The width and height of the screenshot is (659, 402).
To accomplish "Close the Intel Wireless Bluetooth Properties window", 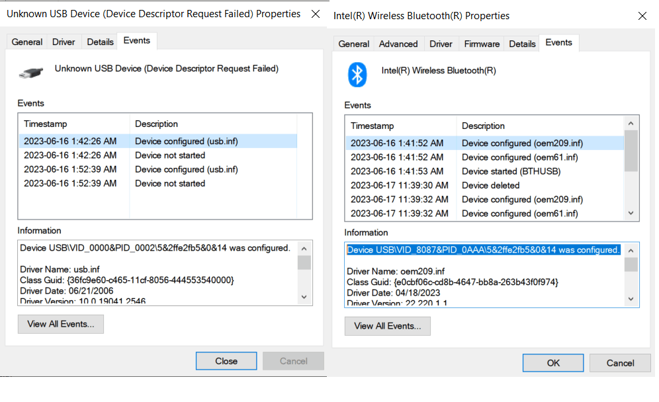I will [x=642, y=16].
